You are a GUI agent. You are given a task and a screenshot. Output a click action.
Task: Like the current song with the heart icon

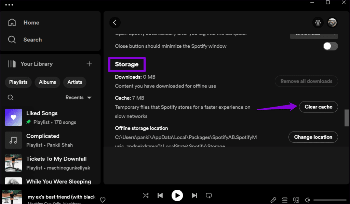tap(103, 200)
